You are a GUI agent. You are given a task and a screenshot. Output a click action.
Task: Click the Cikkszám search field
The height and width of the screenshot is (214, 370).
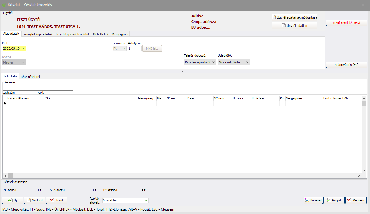click(x=20, y=88)
